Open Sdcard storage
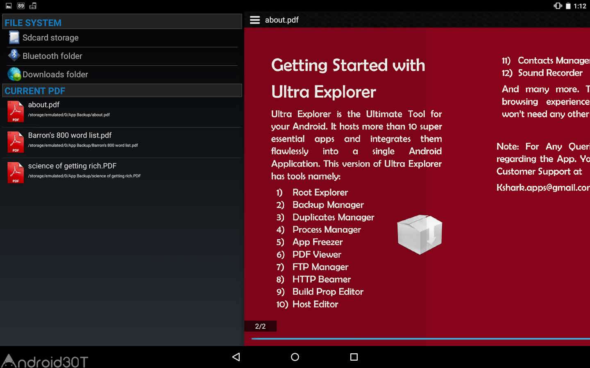Screen dimensions: 590x368 tap(122, 38)
